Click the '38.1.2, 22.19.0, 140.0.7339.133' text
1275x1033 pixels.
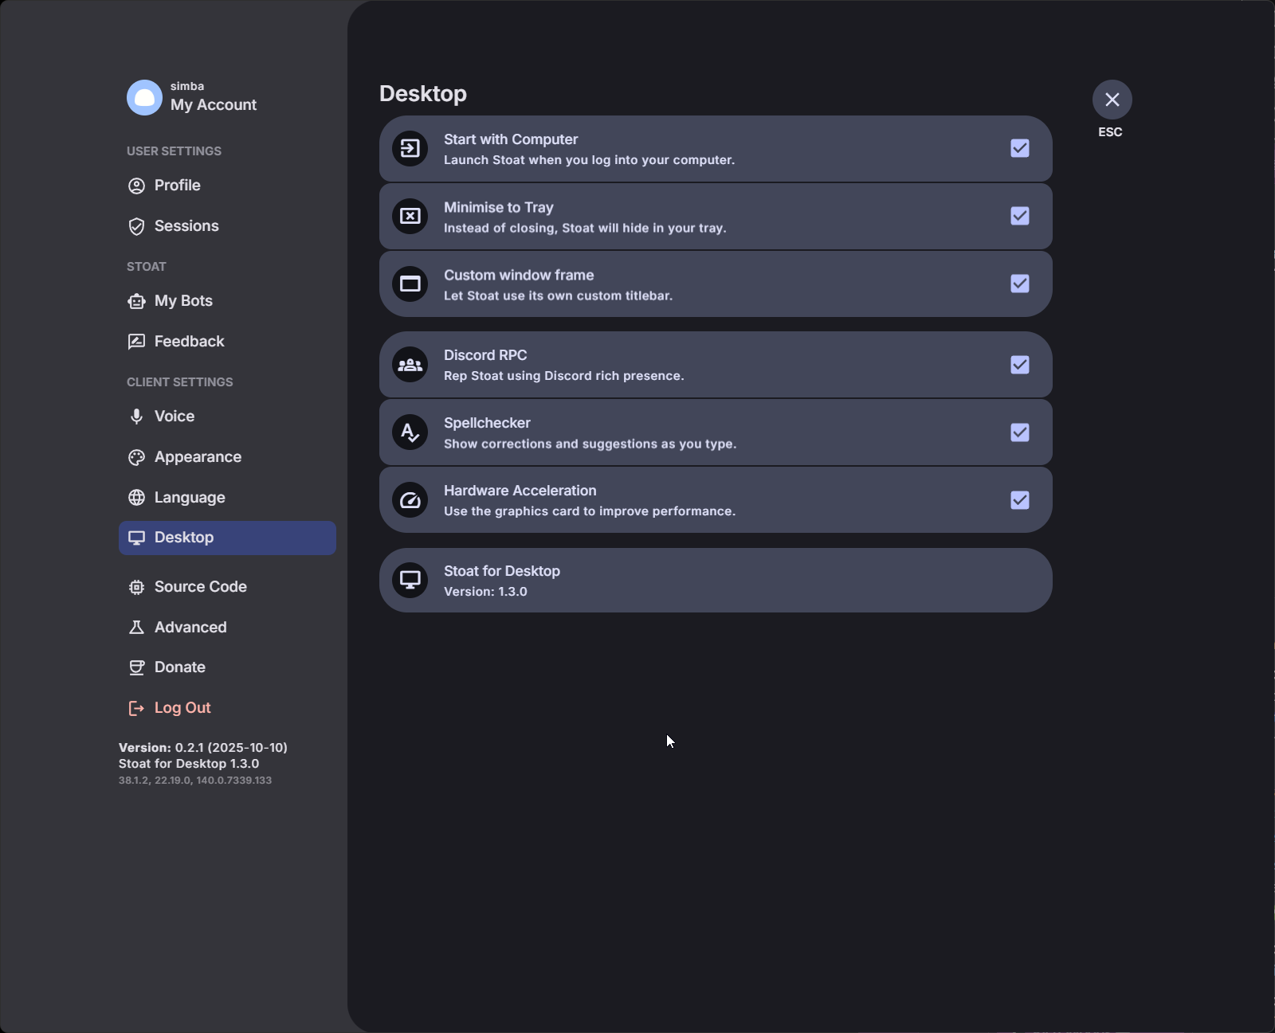point(195,781)
